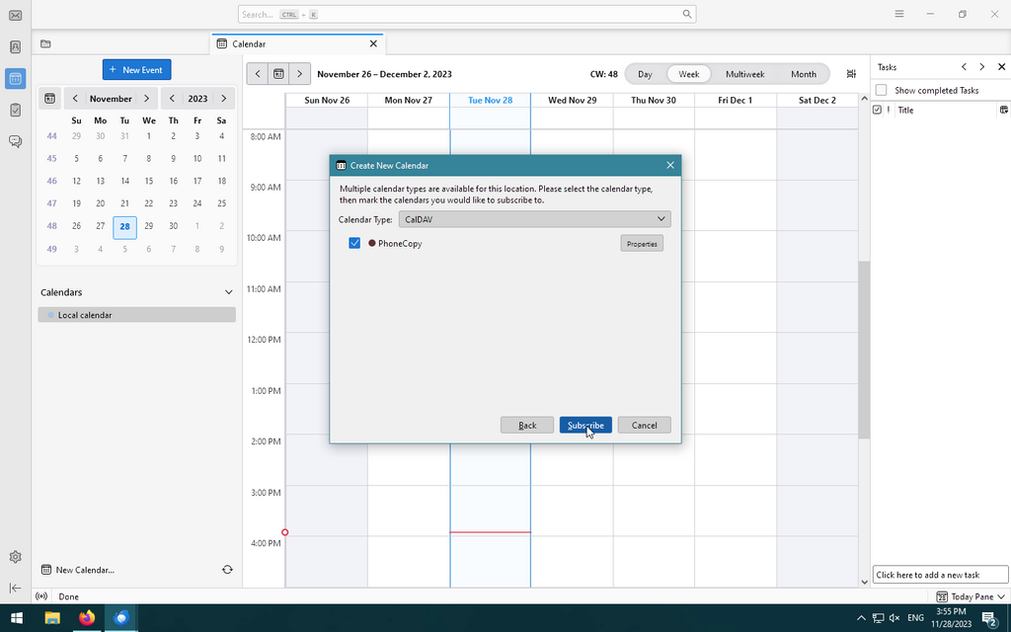Jump to today in the calendar toolbar
Viewport: 1011px width, 632px height.
coord(279,74)
